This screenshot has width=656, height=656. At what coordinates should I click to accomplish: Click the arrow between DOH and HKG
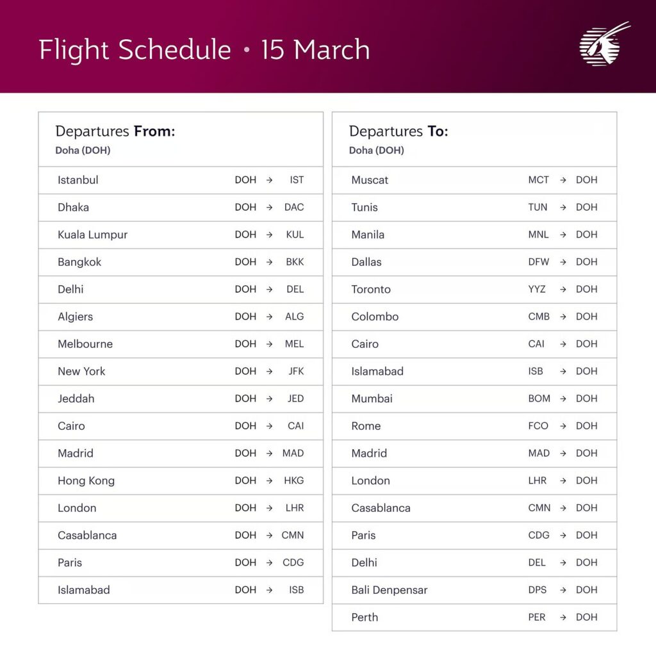(x=270, y=480)
